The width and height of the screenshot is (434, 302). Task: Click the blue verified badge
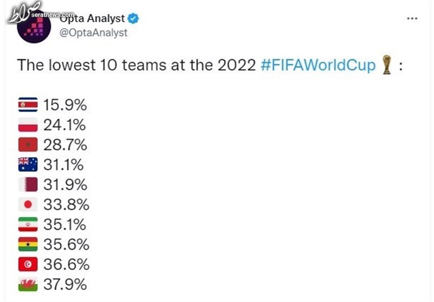133,18
